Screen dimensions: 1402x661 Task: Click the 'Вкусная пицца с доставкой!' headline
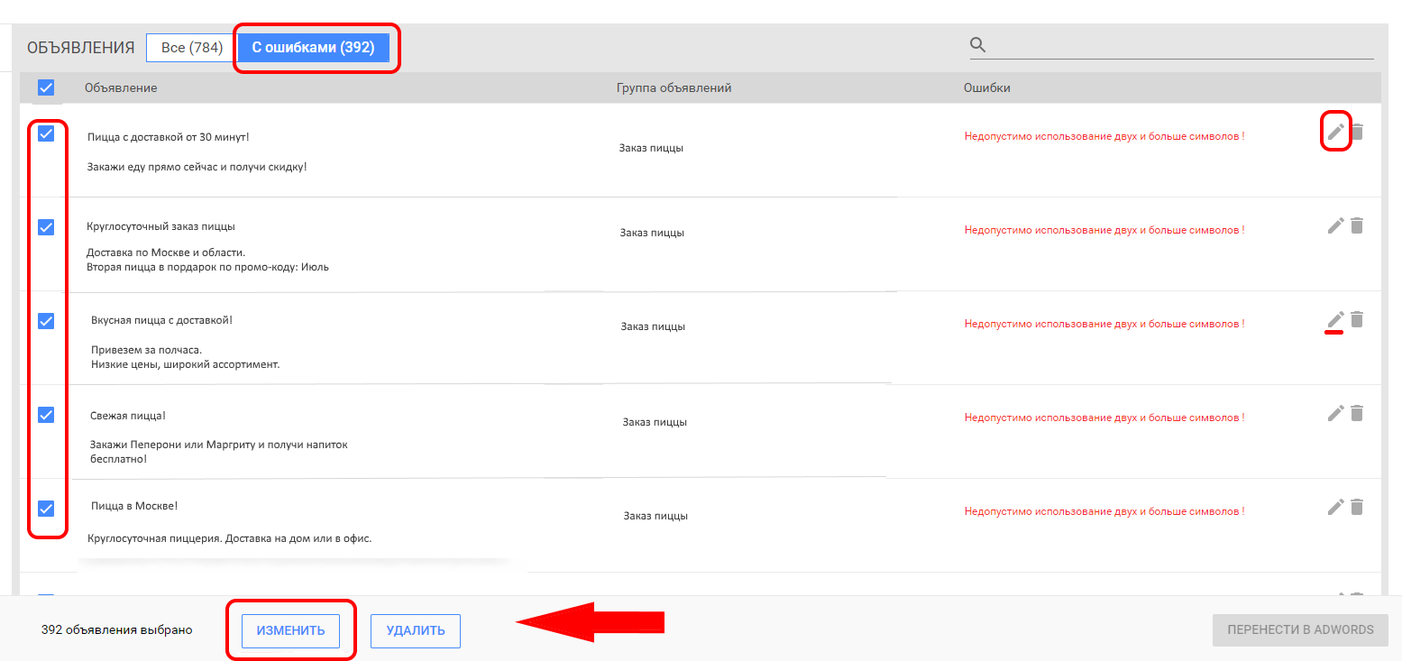point(162,320)
